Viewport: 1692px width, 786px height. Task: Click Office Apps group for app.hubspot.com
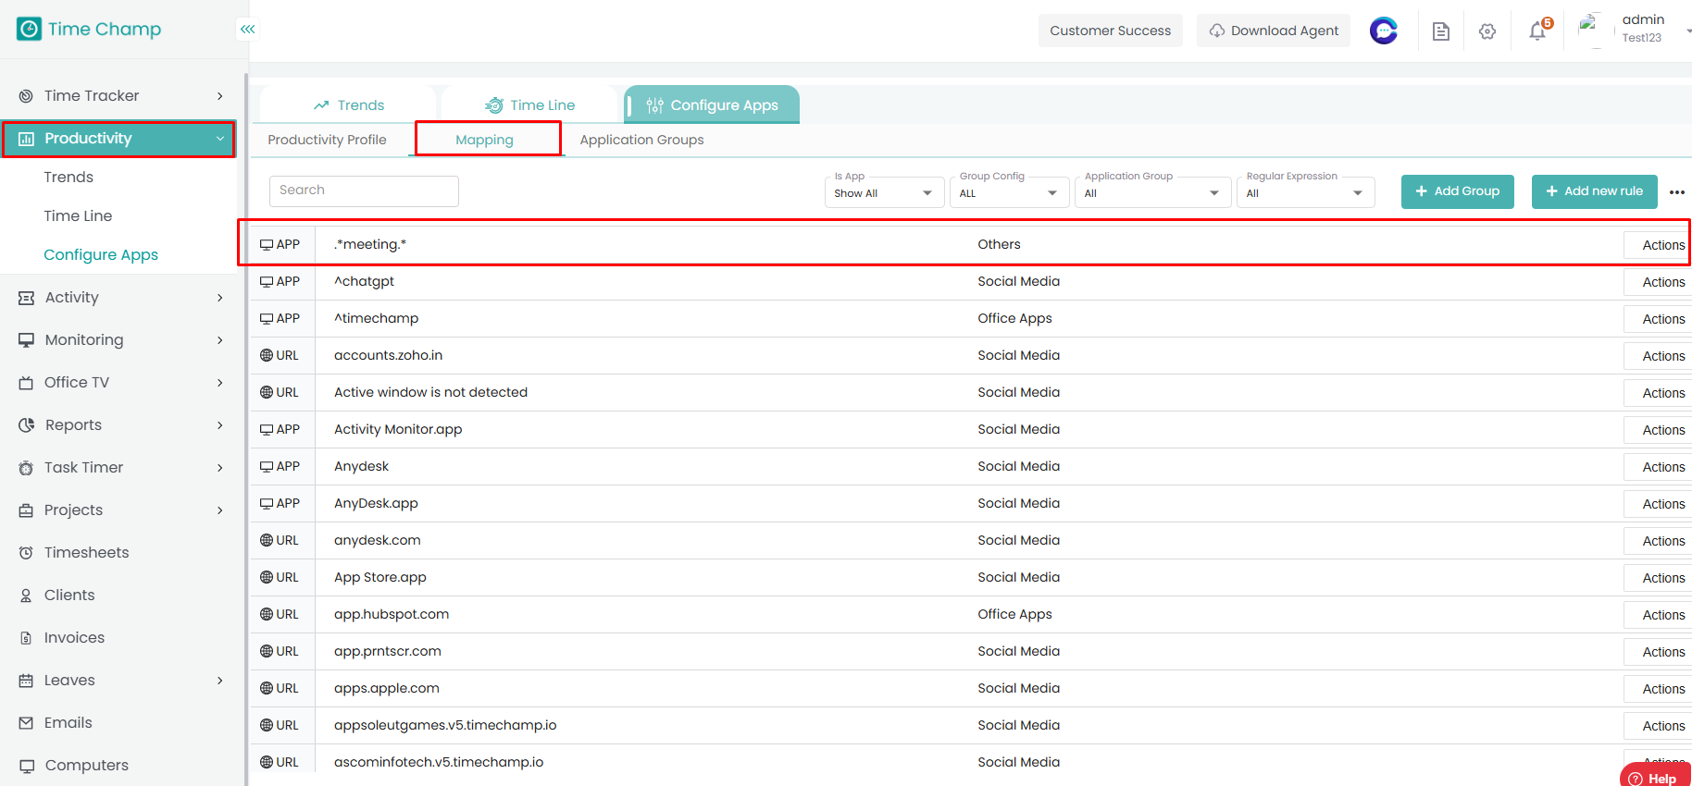[1014, 614]
